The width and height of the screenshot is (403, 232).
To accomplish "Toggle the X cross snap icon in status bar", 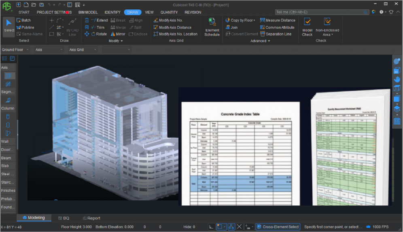I will click(239, 227).
